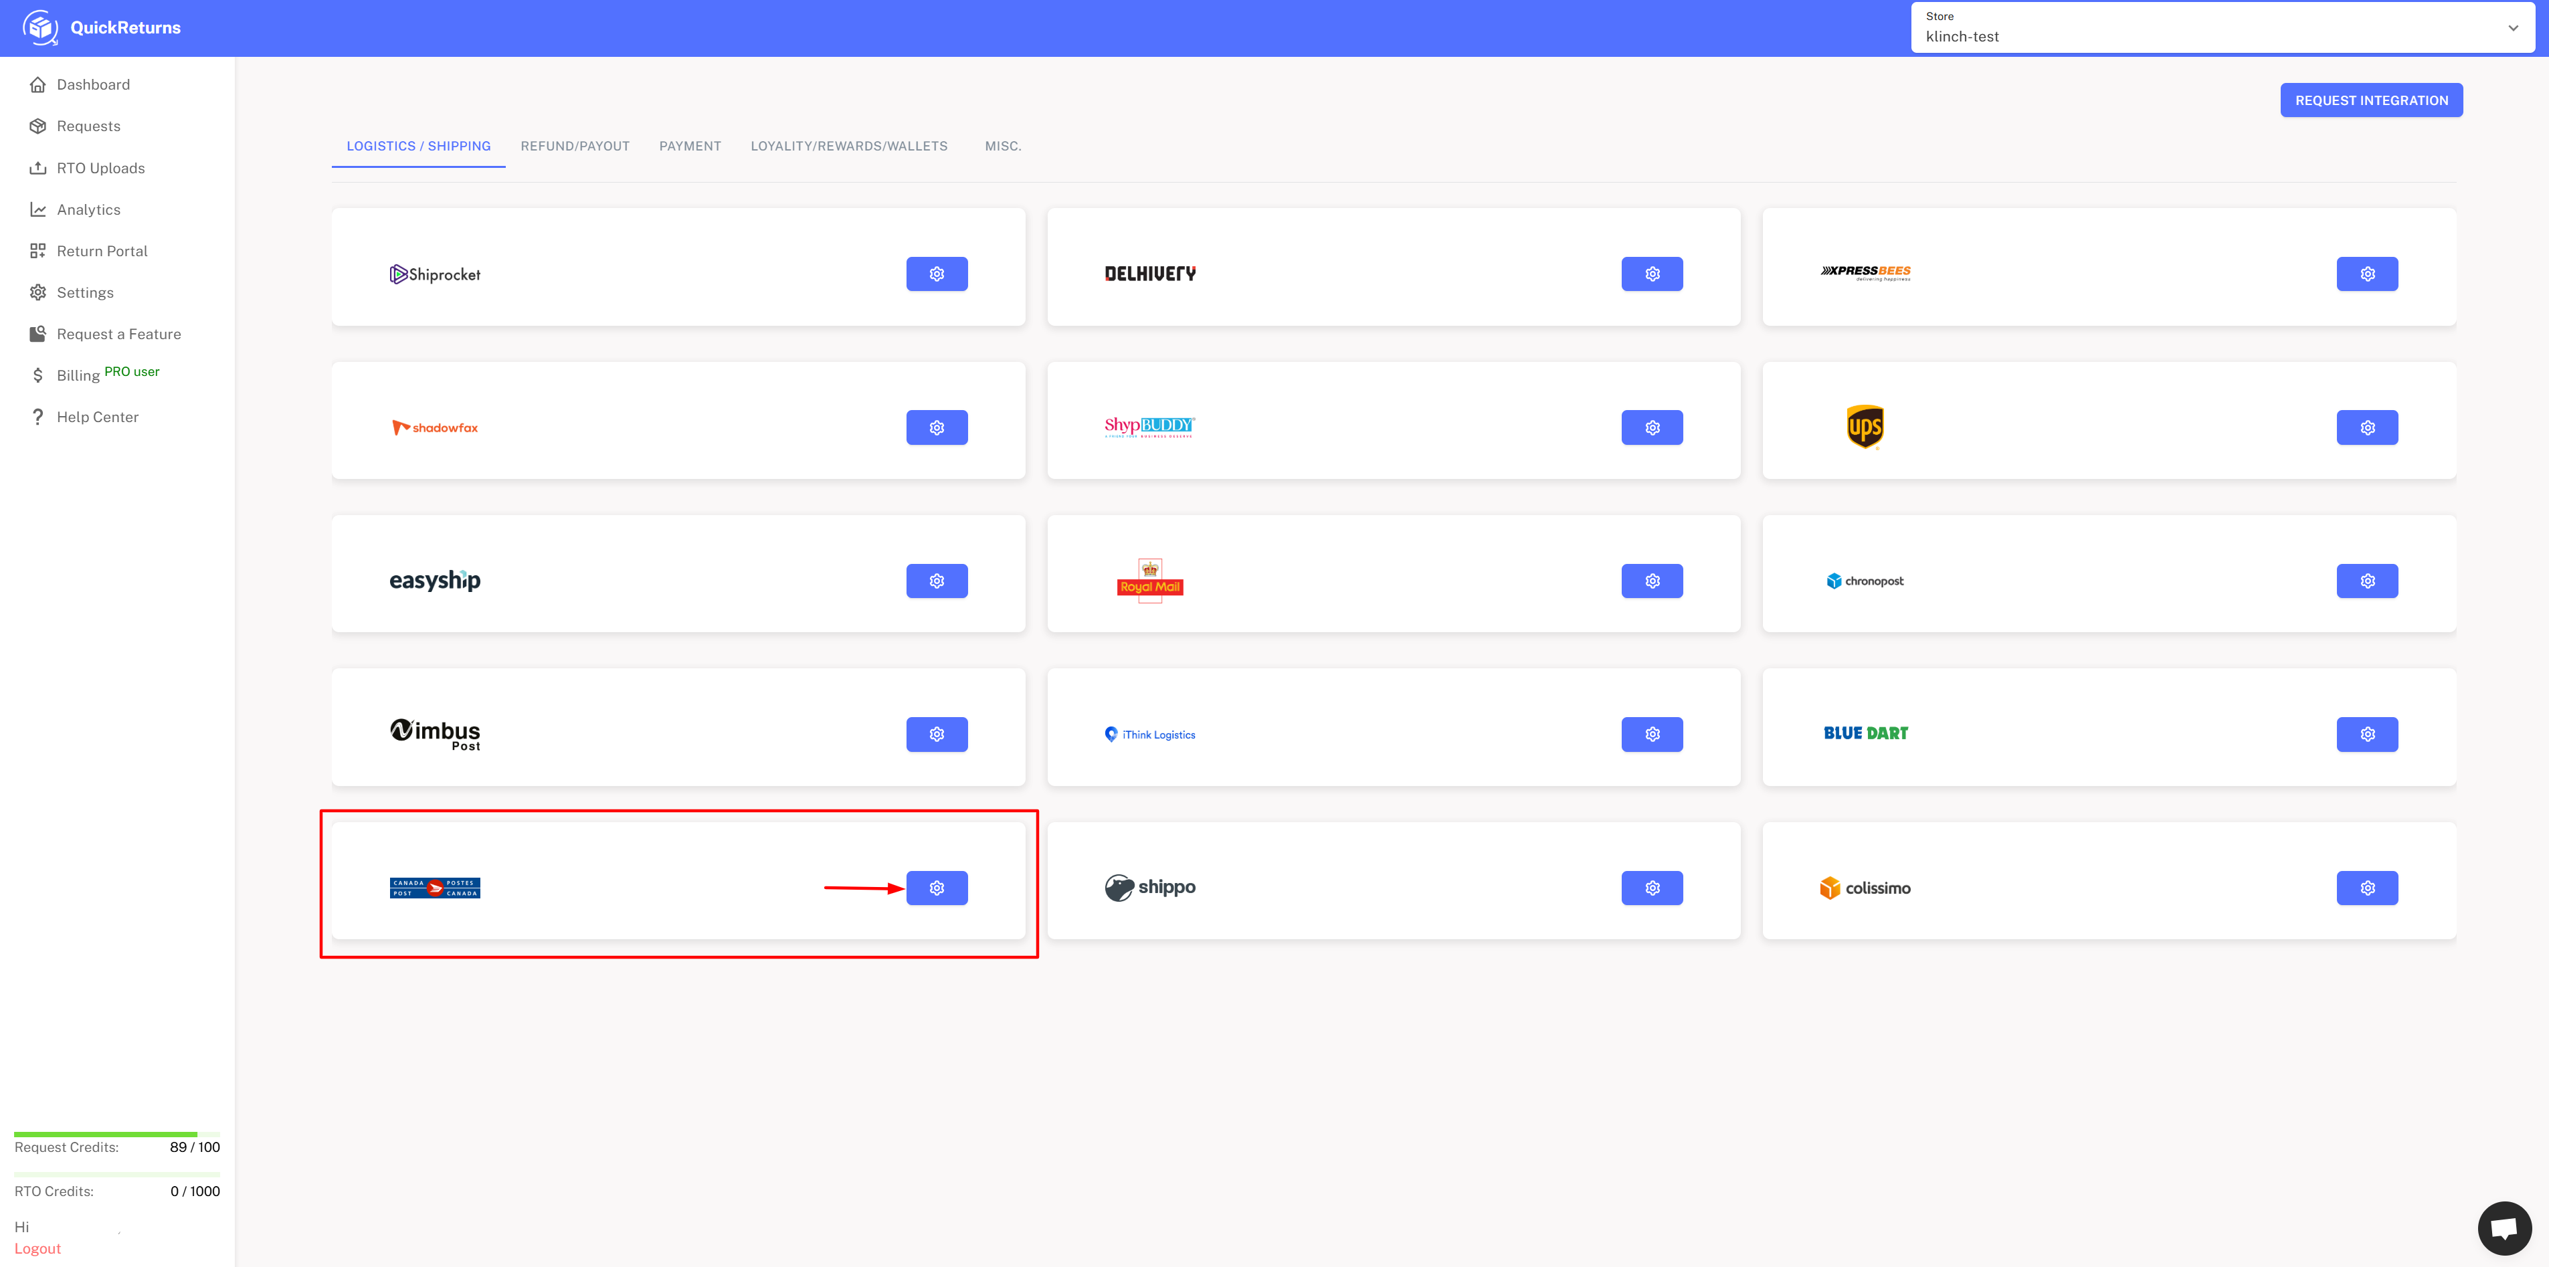Open the chat support bubble
Viewport: 2549px width, 1267px height.
point(2504,1228)
